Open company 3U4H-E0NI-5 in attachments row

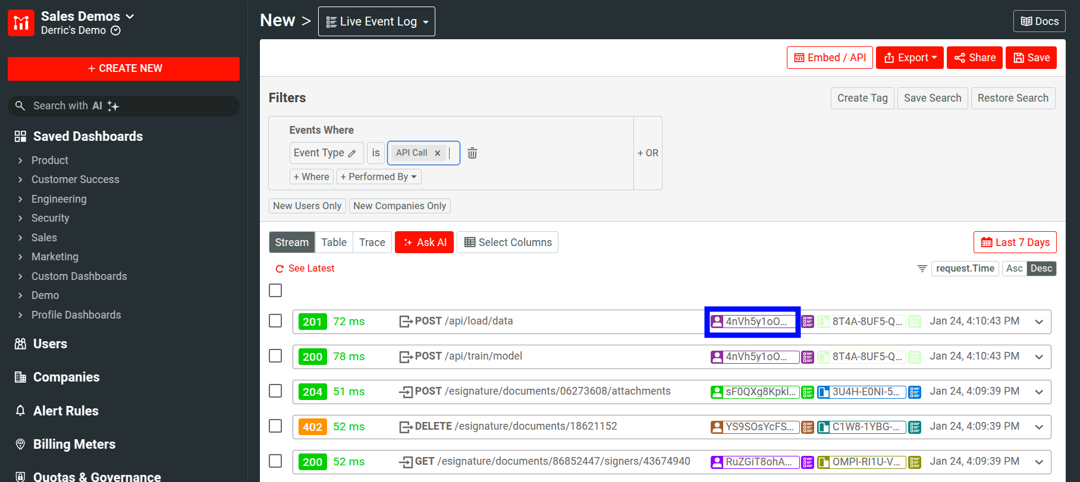[x=862, y=392]
